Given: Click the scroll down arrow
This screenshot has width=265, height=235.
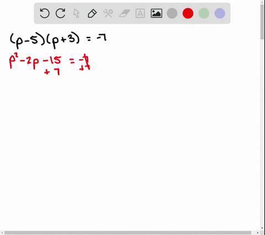Looking at the screenshot, I should pos(262,228).
